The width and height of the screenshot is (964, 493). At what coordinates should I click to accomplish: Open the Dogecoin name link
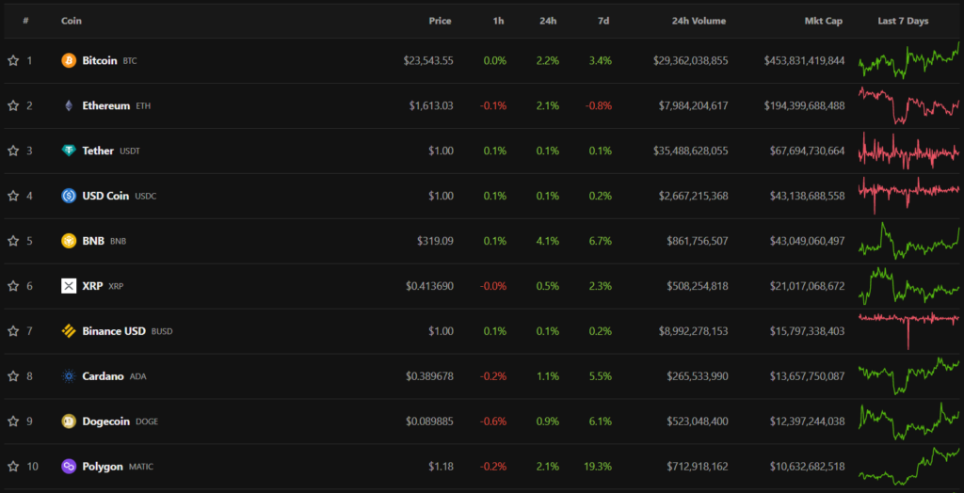tap(106, 421)
